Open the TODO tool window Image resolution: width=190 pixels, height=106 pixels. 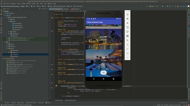click(x=48, y=103)
